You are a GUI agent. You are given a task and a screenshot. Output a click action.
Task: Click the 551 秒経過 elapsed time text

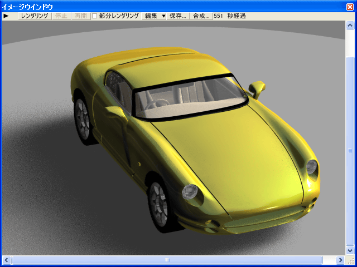click(x=230, y=16)
